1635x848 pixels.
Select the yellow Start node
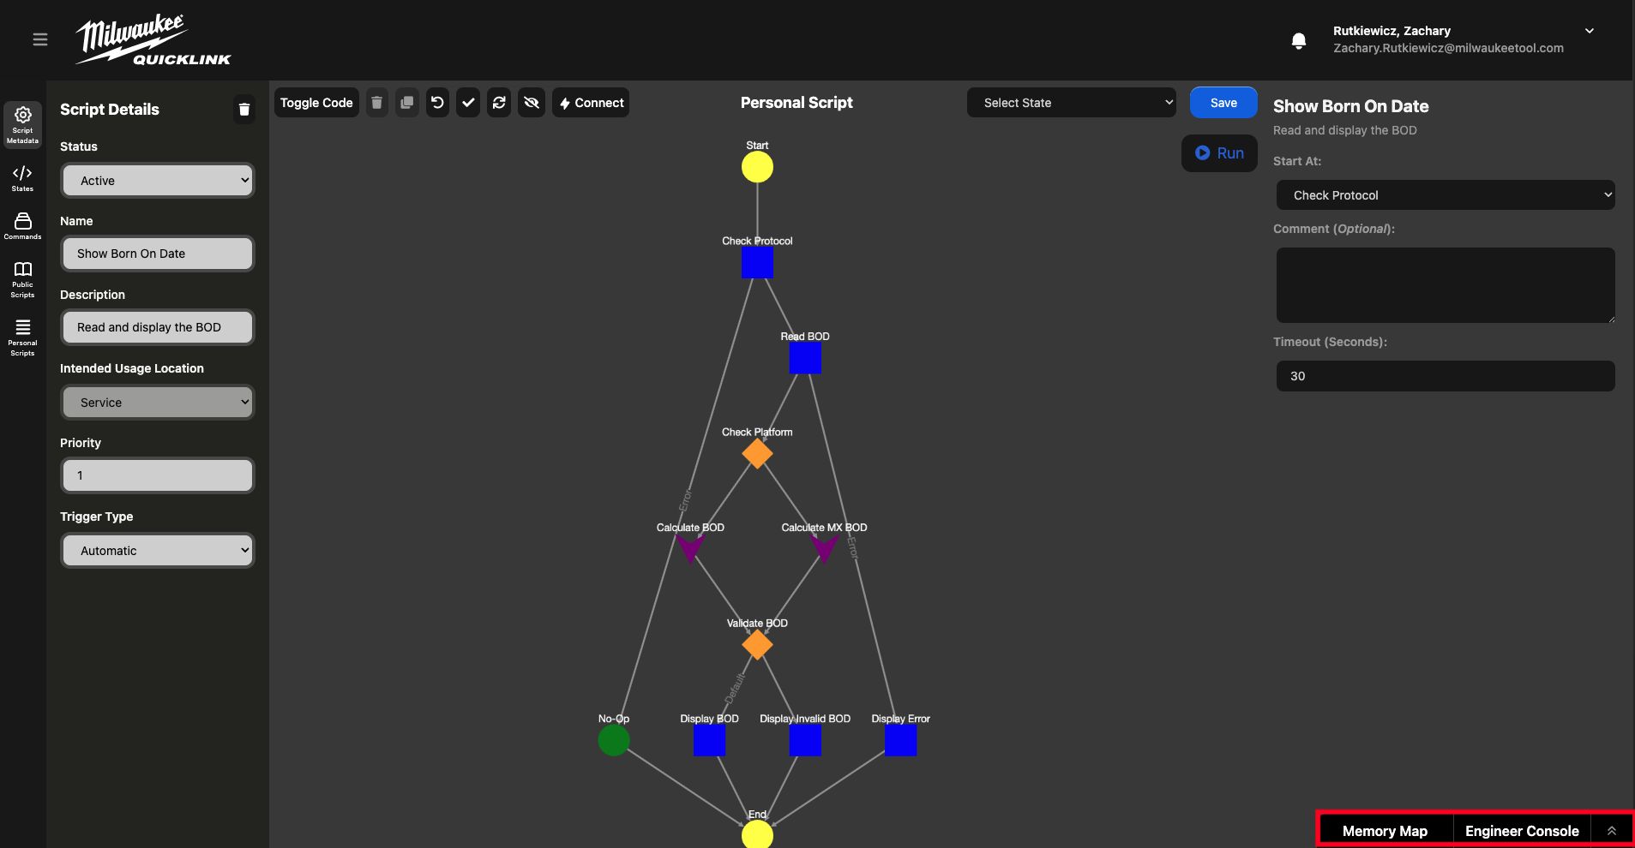(757, 167)
